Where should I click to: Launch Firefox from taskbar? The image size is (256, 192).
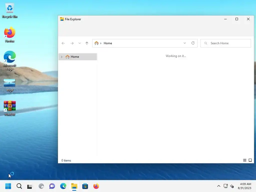tap(96, 186)
